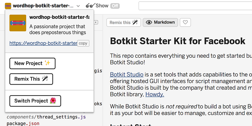This screenshot has height=126, width=252.
Task: Collapse the file sidebar with arrow icon
Action: point(96,22)
